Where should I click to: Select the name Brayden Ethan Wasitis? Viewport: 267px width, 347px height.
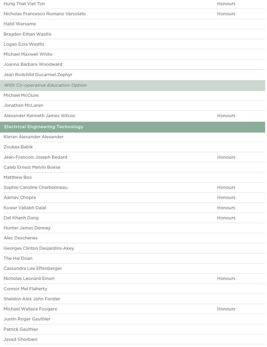(x=28, y=34)
